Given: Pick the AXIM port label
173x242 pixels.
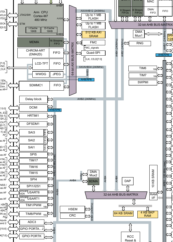Looking at the screenshot, I should tap(60, 18).
